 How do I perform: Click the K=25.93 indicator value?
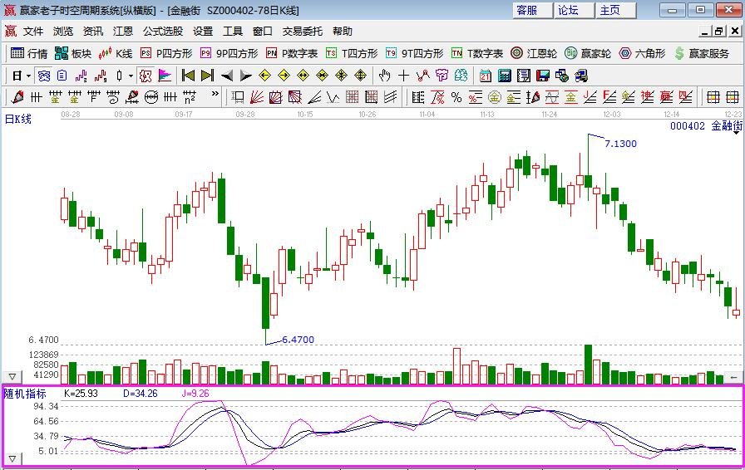81,394
